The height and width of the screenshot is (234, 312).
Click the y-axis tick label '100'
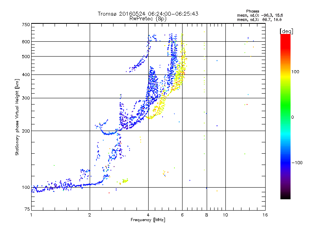(26, 187)
